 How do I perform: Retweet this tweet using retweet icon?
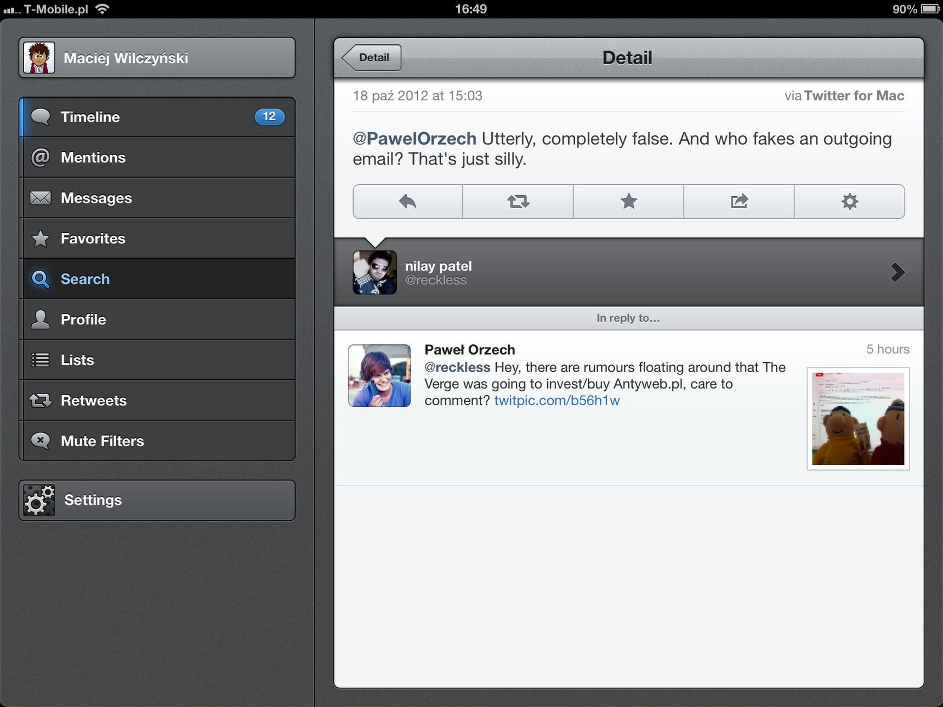(x=518, y=202)
